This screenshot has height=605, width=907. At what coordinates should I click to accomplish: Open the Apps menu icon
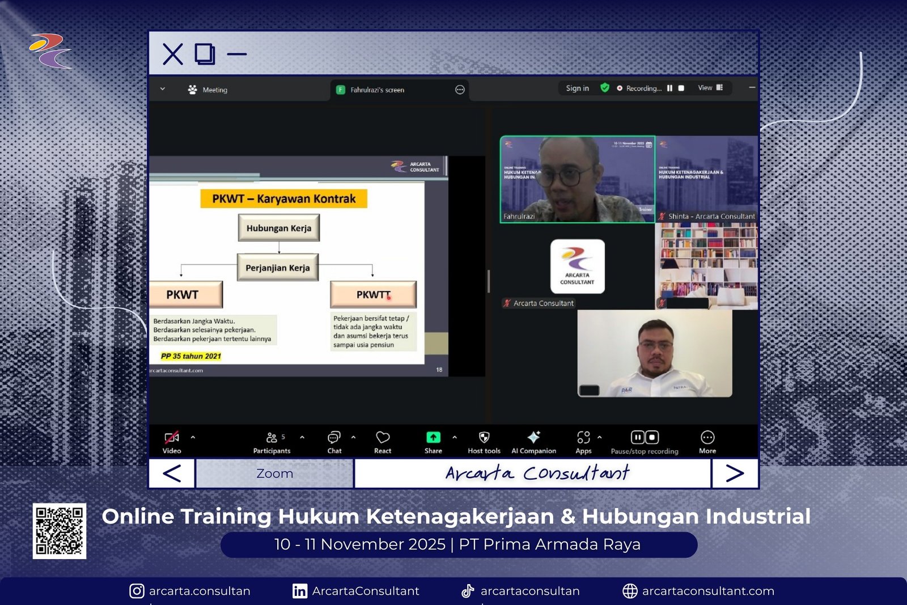(583, 442)
